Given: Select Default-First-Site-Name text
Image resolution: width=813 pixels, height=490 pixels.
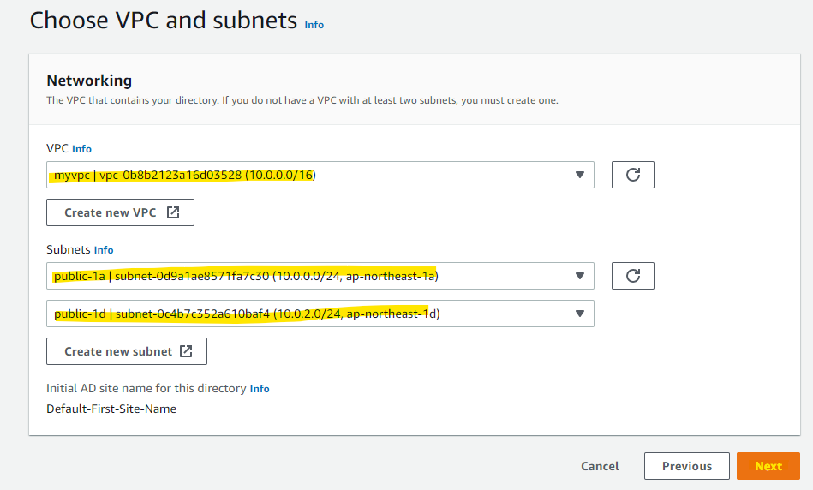Looking at the screenshot, I should 111,409.
